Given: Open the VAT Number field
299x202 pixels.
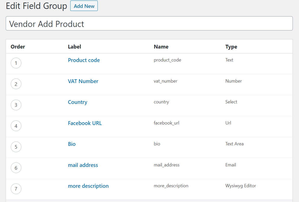Looking at the screenshot, I should tap(83, 81).
